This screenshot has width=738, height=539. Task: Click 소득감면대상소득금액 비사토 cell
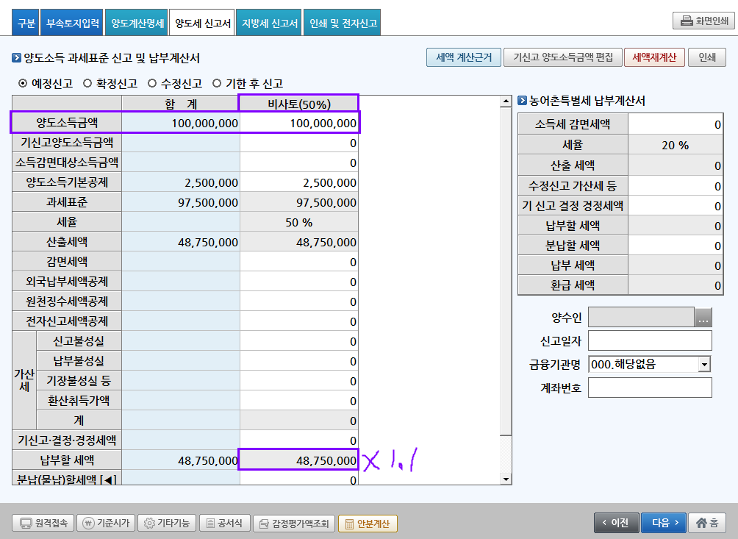[299, 163]
